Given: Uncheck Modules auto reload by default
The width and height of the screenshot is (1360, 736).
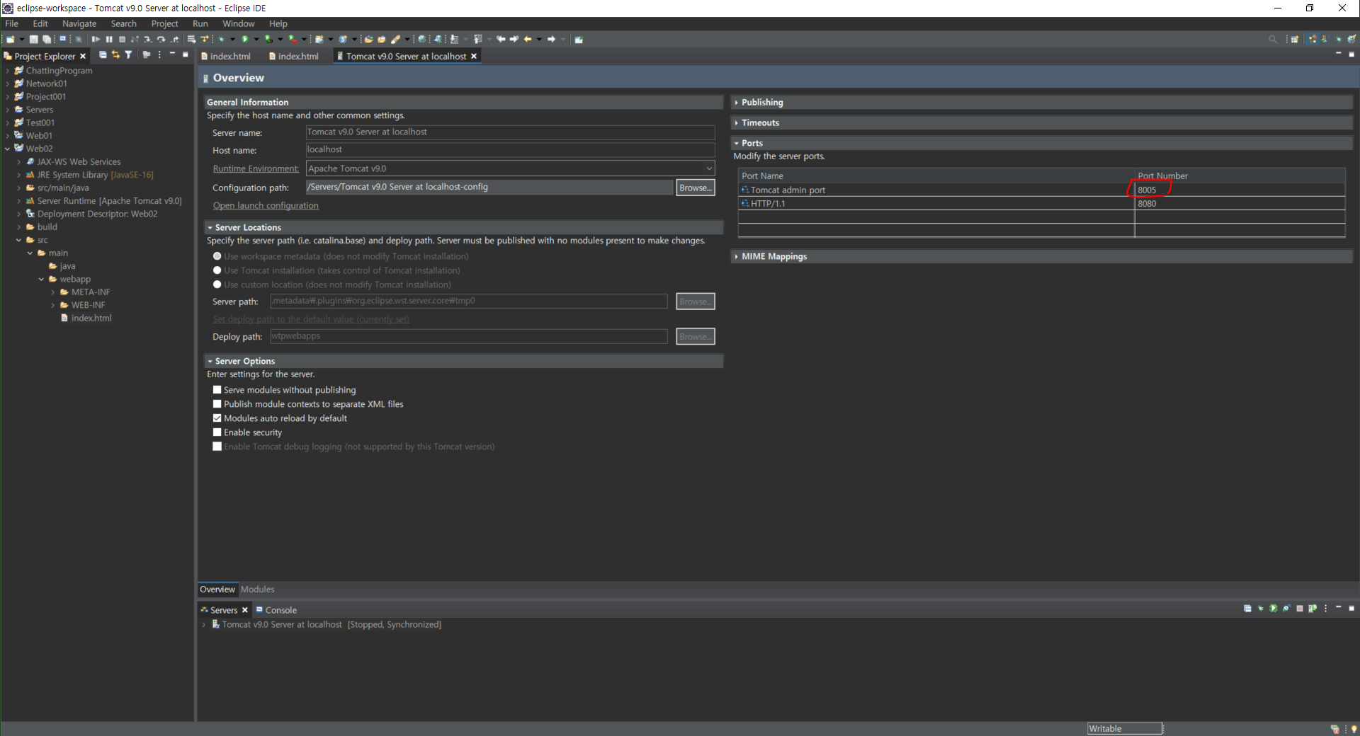Looking at the screenshot, I should click(x=217, y=418).
